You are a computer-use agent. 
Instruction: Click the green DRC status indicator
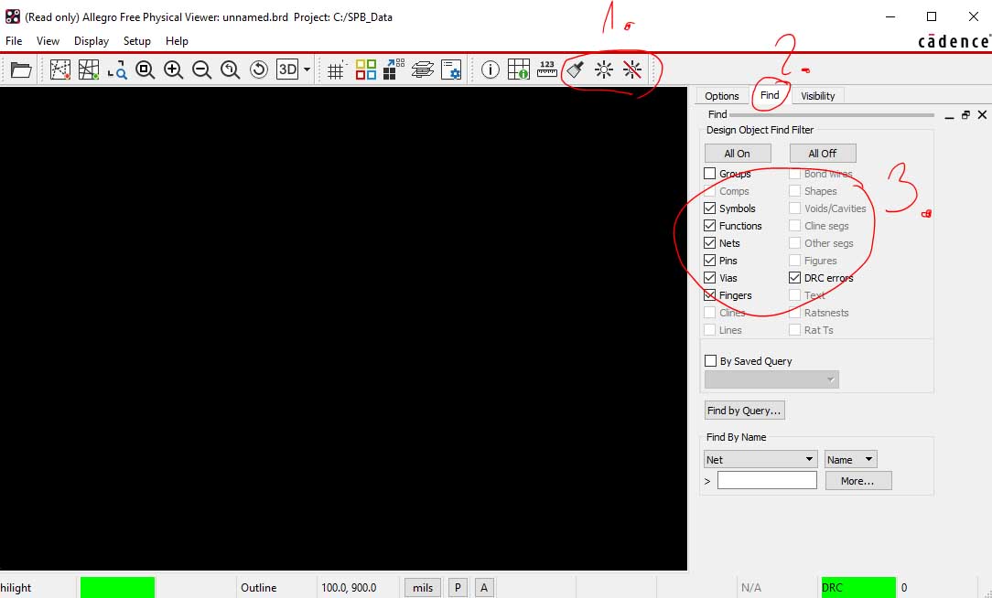tap(857, 587)
